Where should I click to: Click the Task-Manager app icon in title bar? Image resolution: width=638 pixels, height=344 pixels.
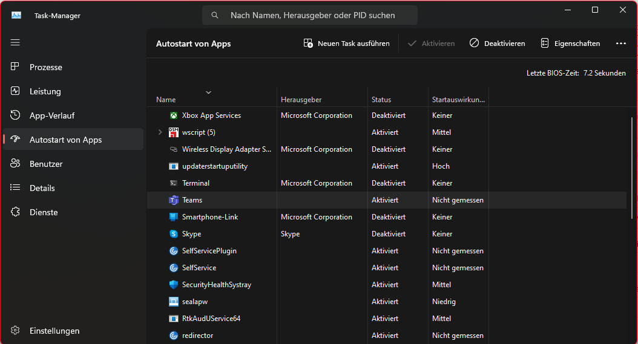(16, 16)
